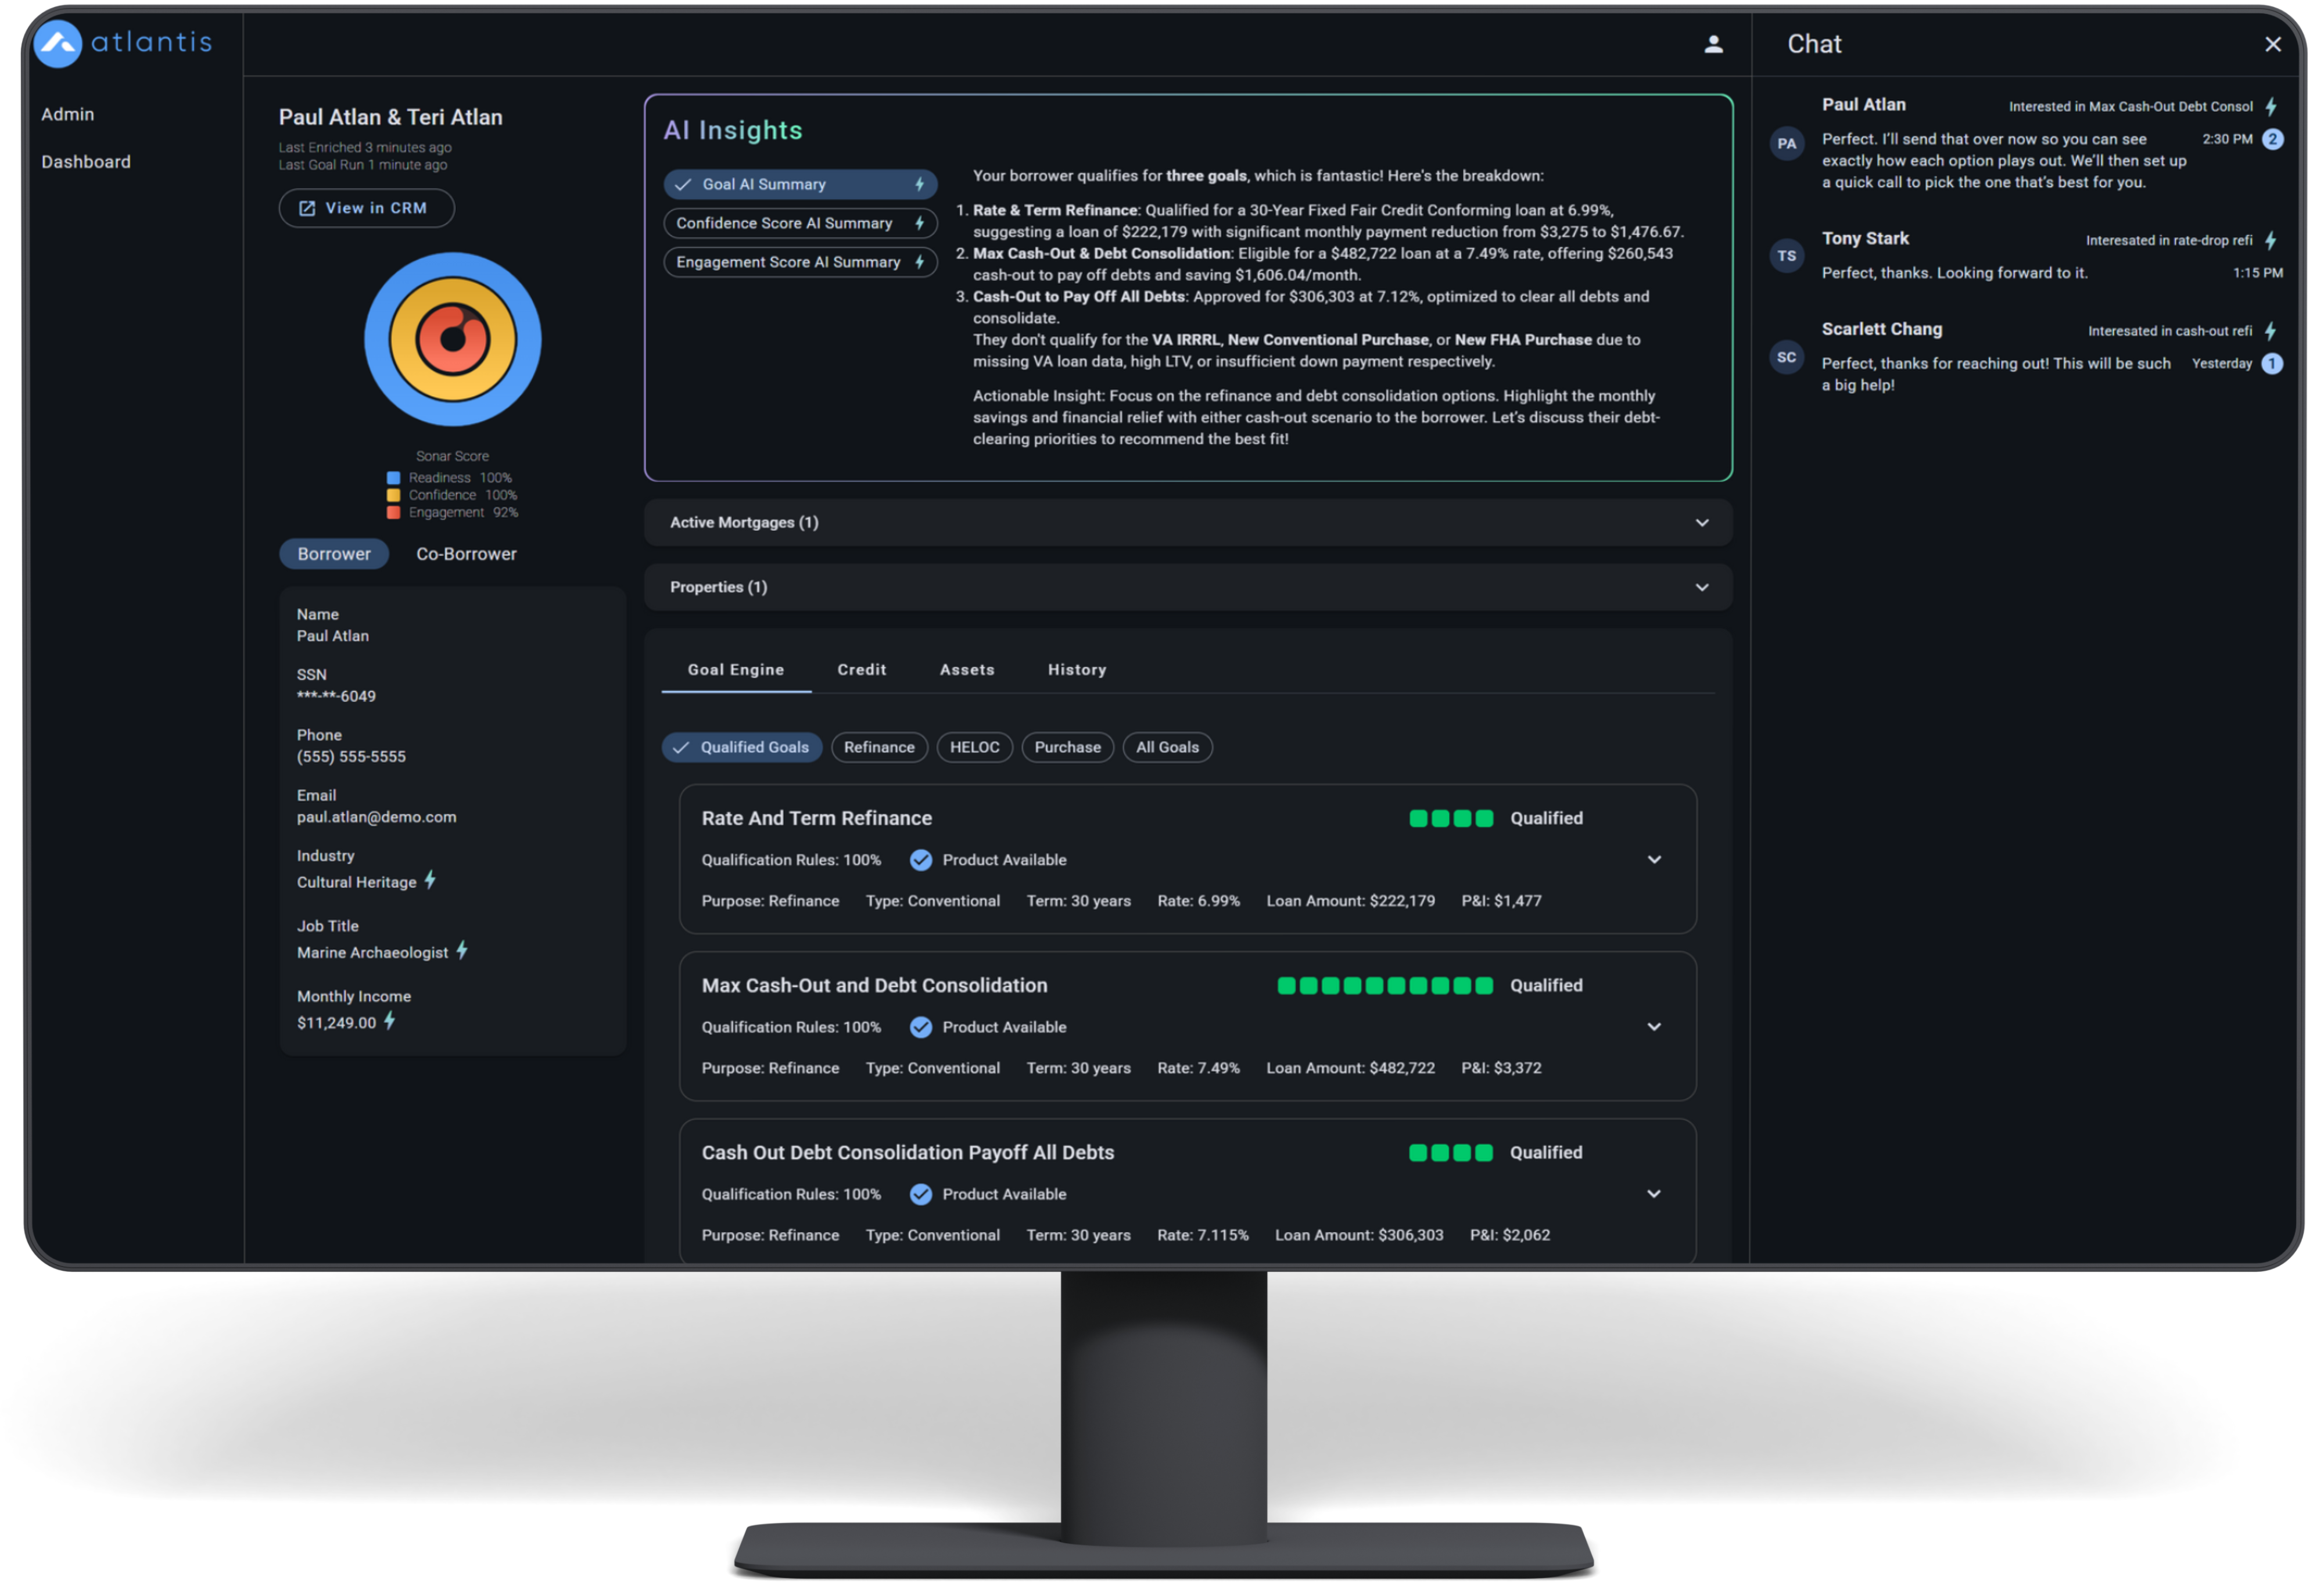Open Tony Stark chat conversation
The width and height of the screenshot is (2324, 1585).
coord(2026,256)
